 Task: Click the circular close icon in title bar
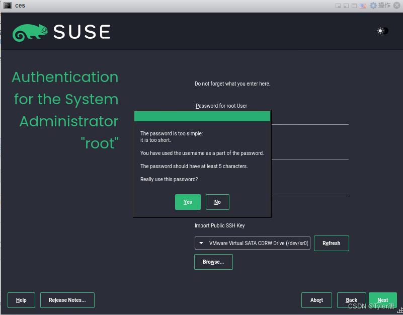pos(396,6)
